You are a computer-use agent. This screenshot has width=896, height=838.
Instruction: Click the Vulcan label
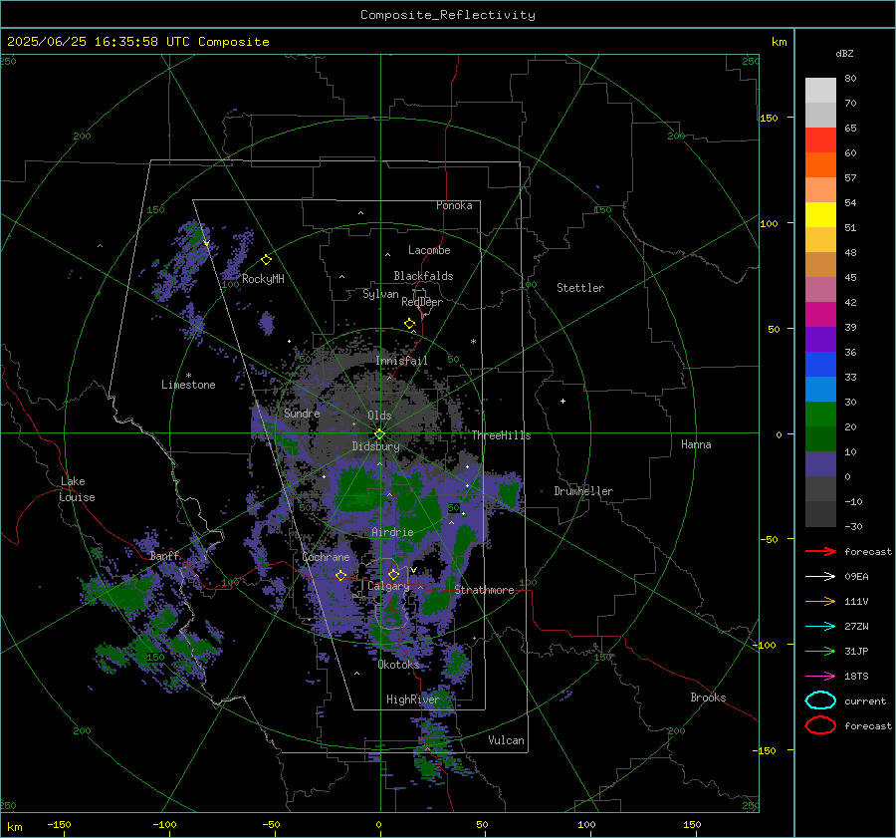click(x=507, y=740)
